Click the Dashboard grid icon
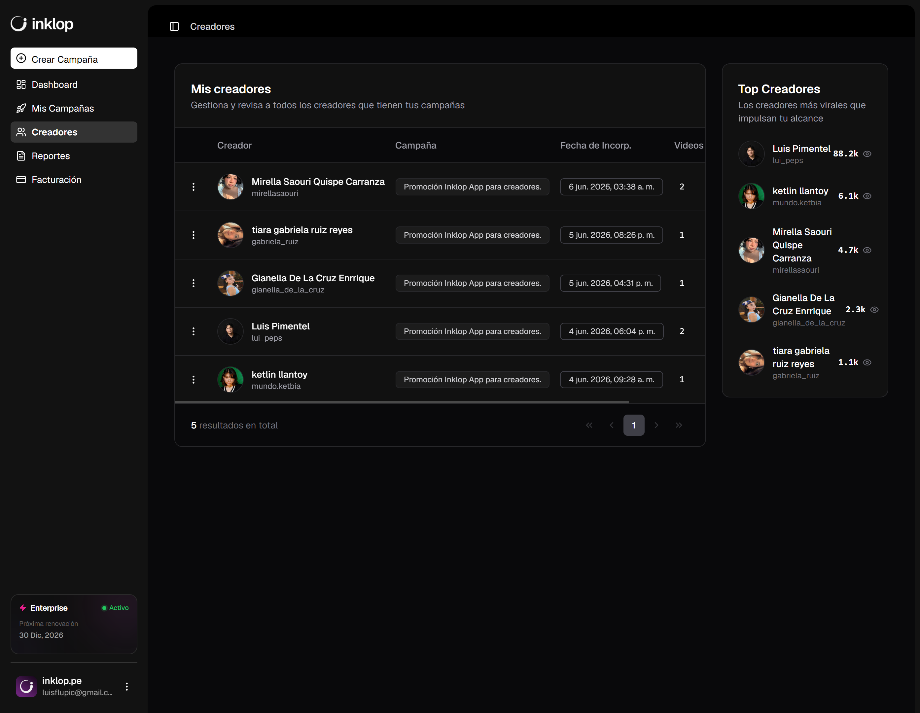The height and width of the screenshot is (713, 920). tap(21, 85)
